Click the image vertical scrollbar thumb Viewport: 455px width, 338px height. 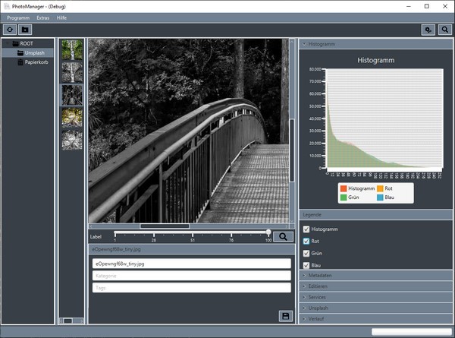click(x=292, y=150)
